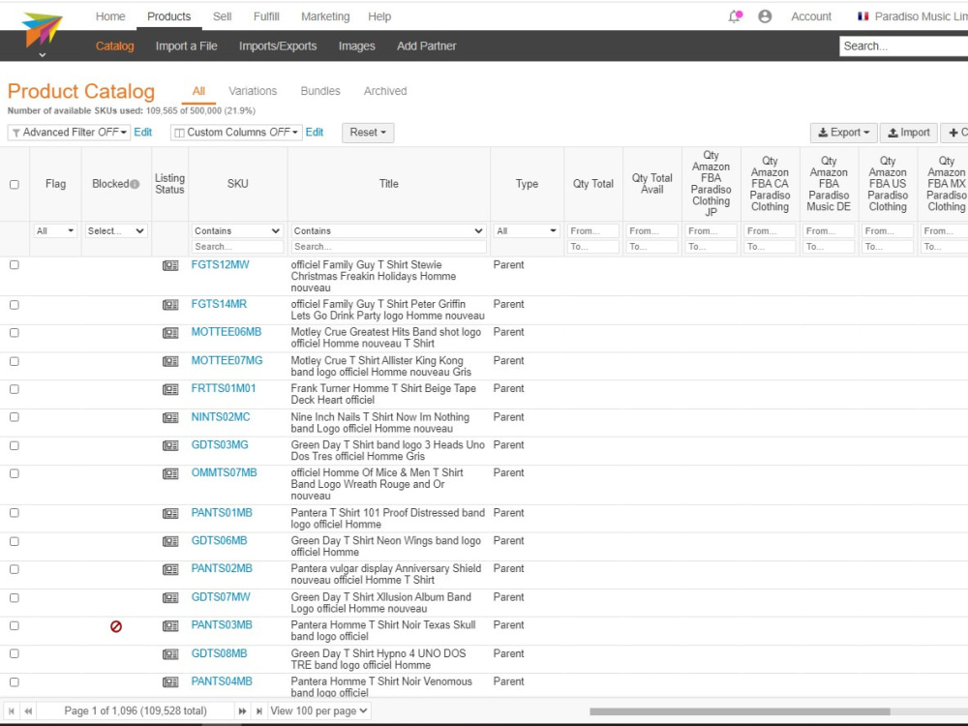The height and width of the screenshot is (726, 968).
Task: Open the Marketing menu
Action: coord(325,16)
